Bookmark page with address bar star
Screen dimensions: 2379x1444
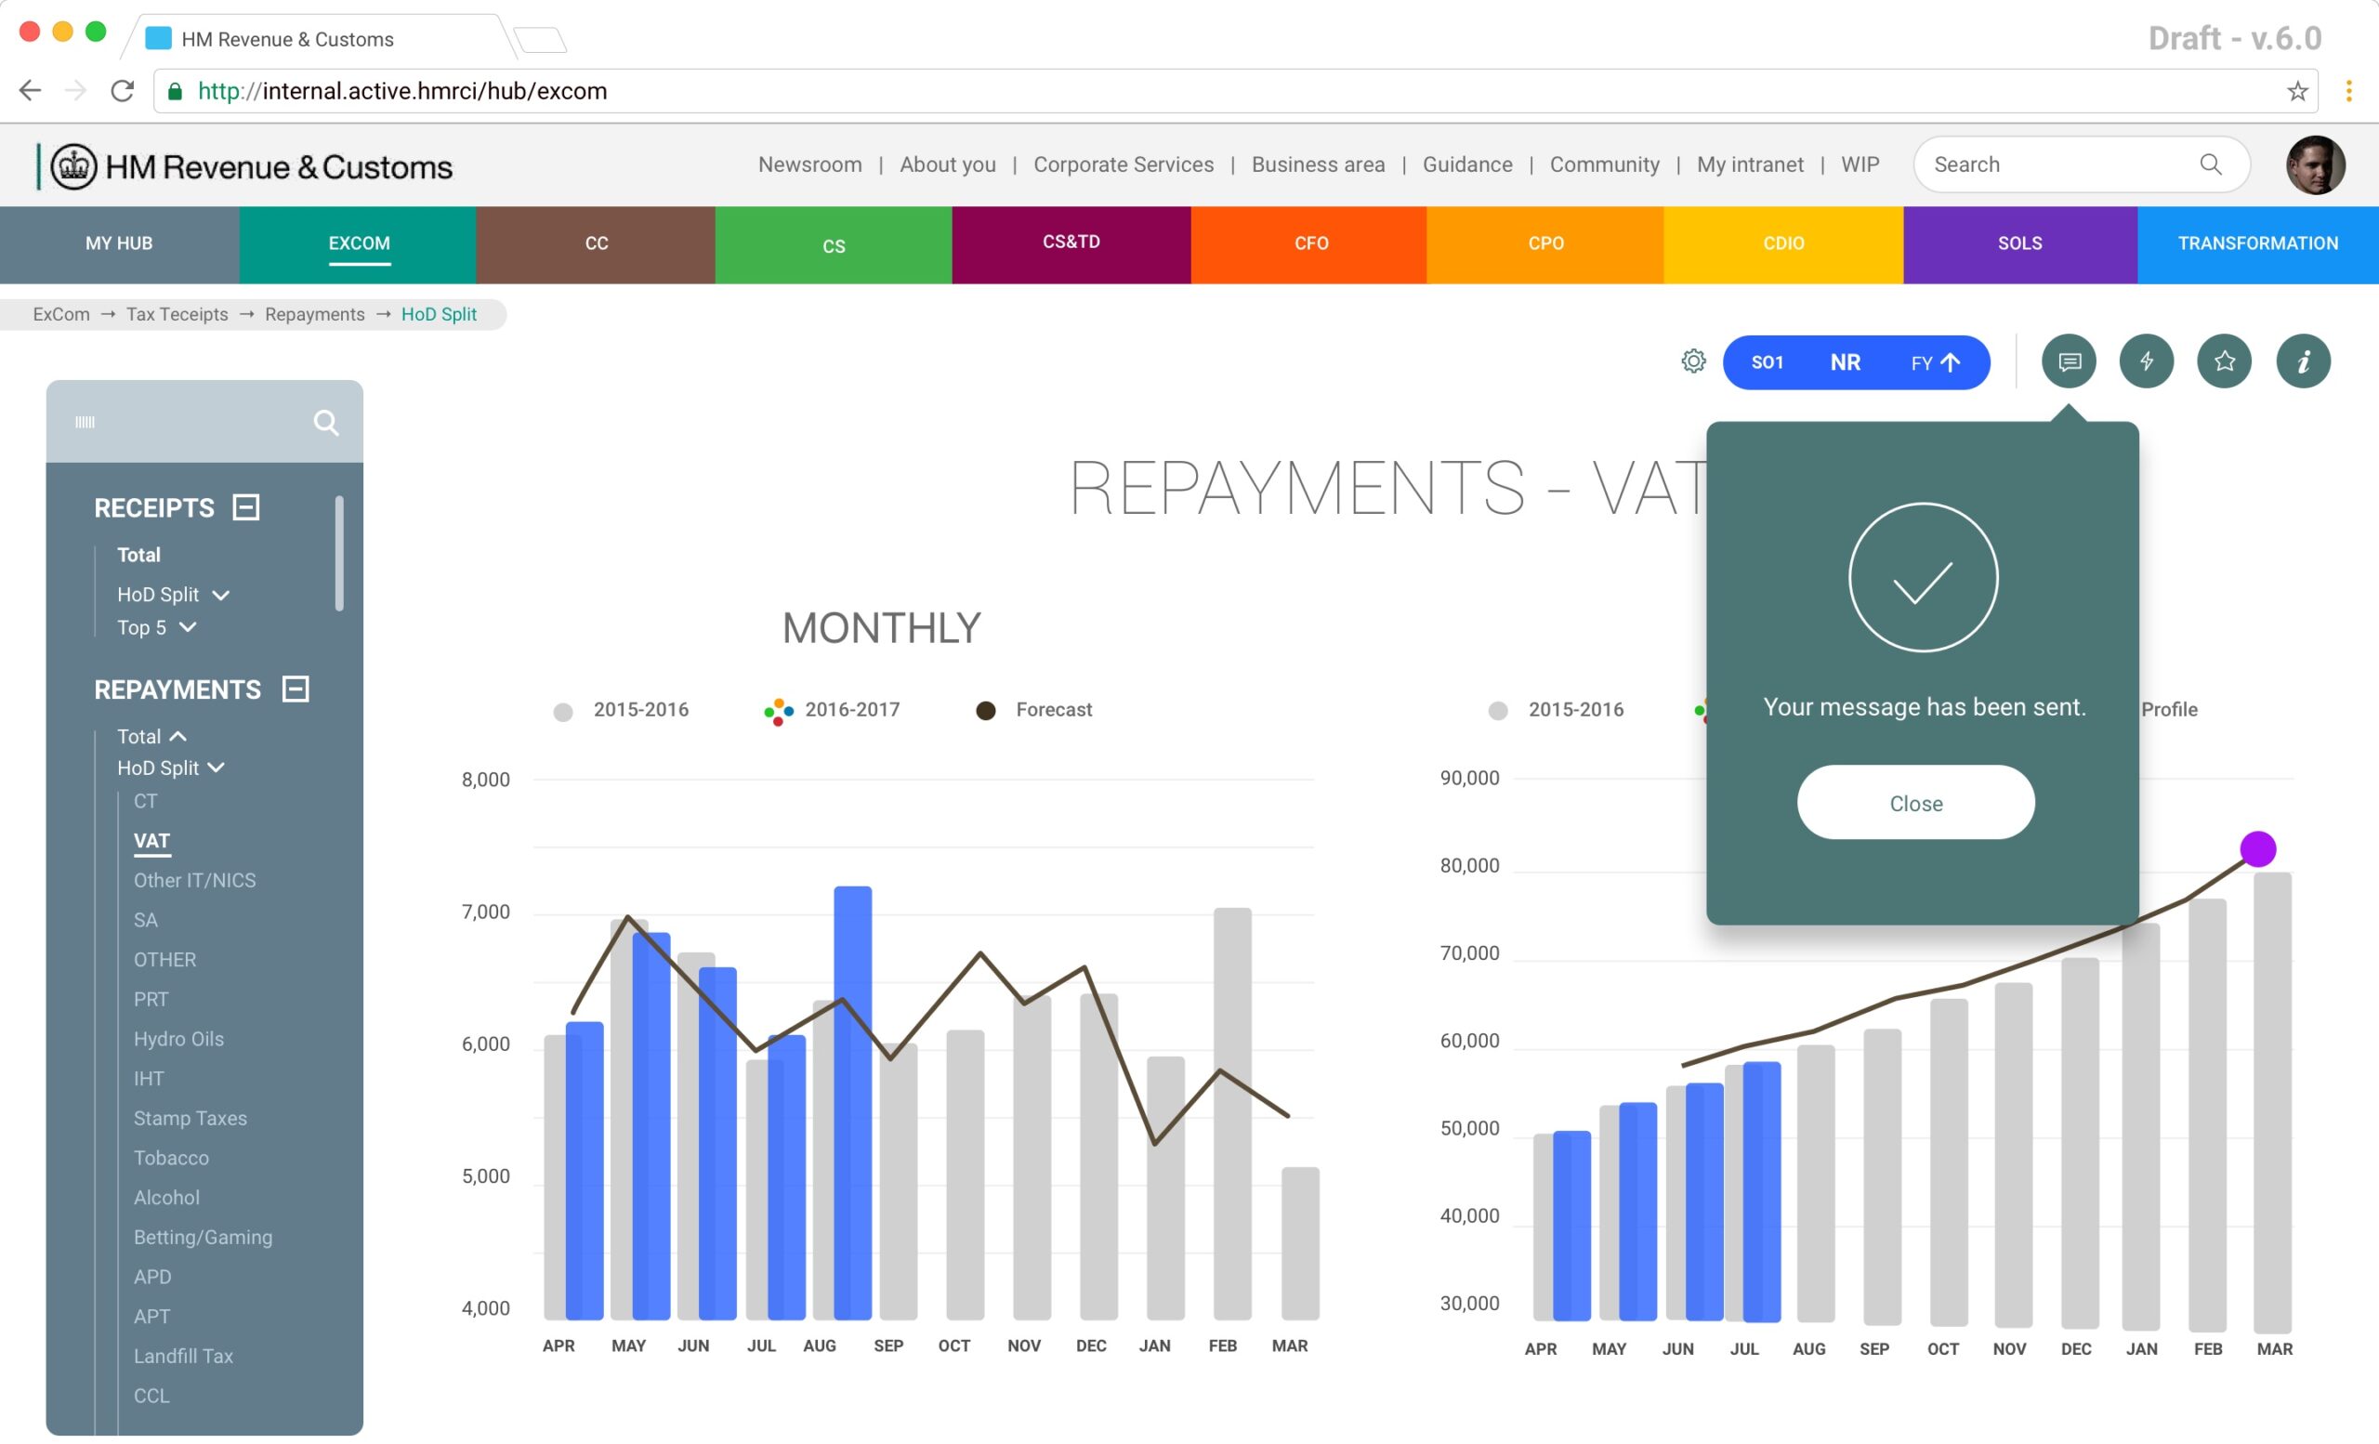click(x=2297, y=91)
